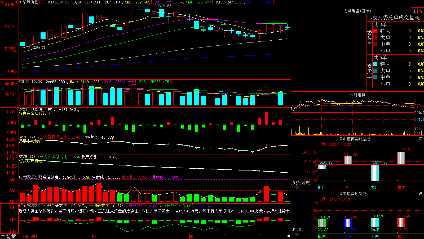Click the teal 大单 sell-order swatch
Screen dimensions: 424x239
375,71
